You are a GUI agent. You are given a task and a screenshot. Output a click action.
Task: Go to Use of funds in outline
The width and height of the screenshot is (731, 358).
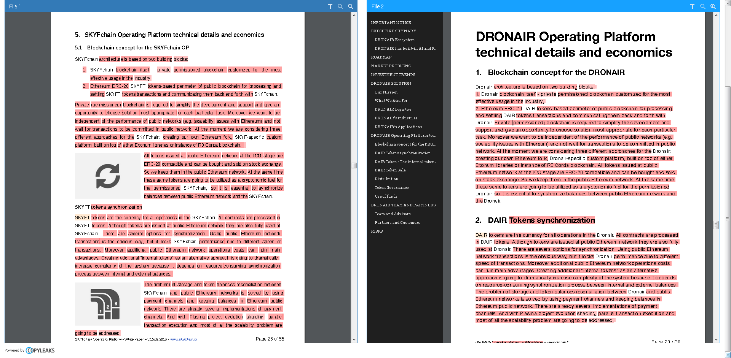(386, 196)
